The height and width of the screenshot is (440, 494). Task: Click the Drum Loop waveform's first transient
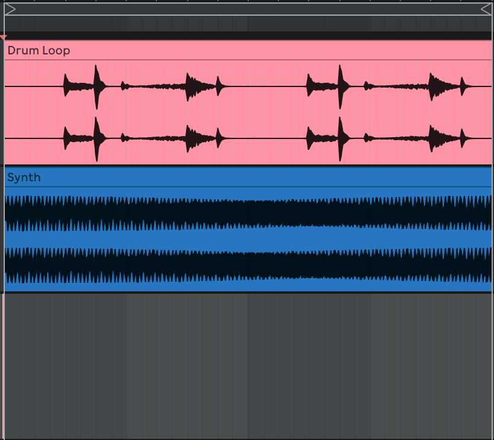tap(65, 85)
